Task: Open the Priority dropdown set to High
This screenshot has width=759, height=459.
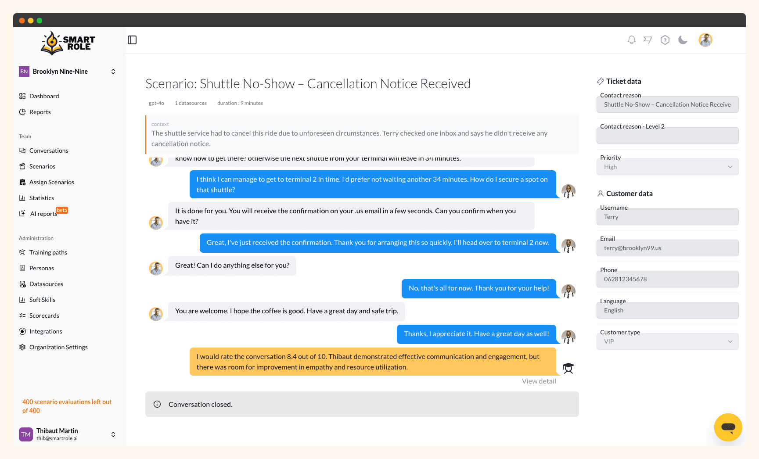Action: click(667, 167)
